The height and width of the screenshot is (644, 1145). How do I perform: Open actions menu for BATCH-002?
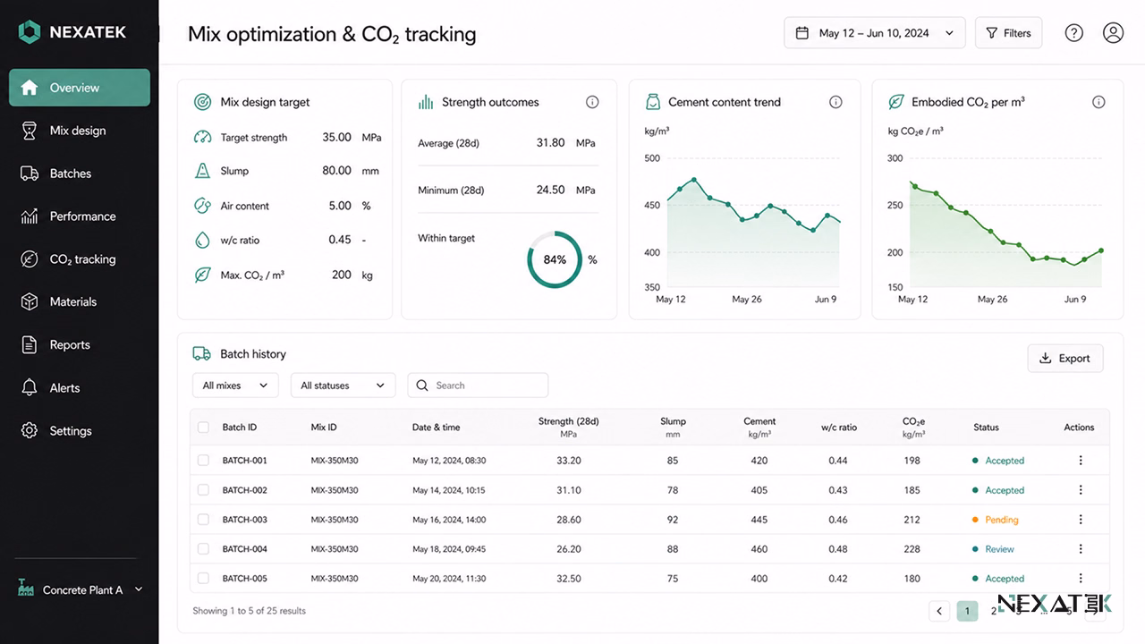(x=1081, y=490)
